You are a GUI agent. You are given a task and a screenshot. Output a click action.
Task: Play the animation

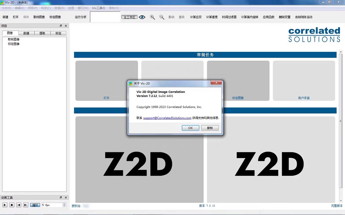point(5,205)
